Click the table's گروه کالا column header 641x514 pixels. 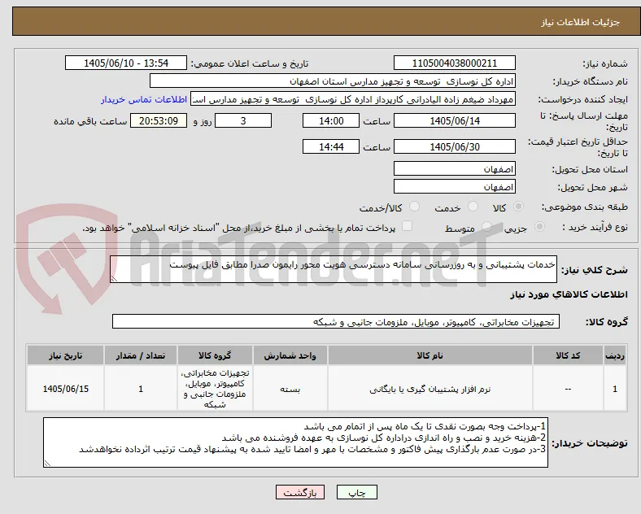(215, 355)
